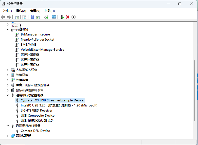This screenshot has height=145, width=198.
Task: Expand the 软件组件 node
Action: [8, 80]
